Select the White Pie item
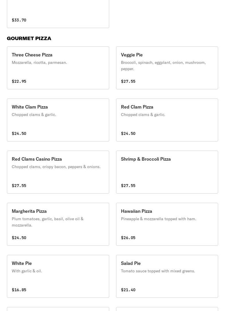Viewport: 225px width, 311px height. [58, 276]
